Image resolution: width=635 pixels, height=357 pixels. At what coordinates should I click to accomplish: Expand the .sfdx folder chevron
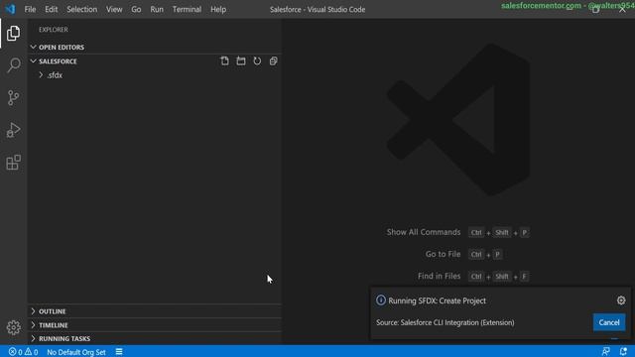point(41,75)
